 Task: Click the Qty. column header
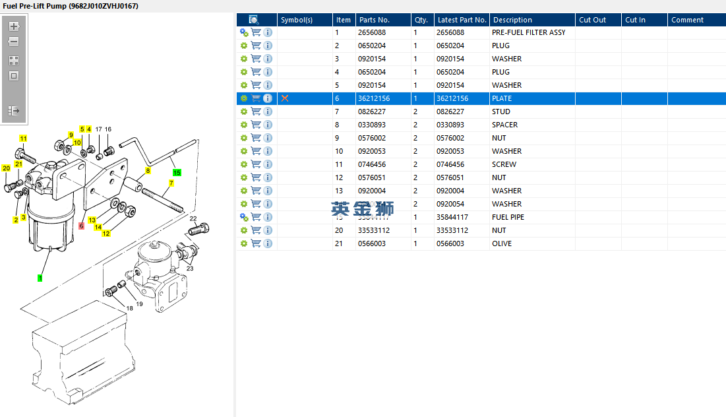[x=421, y=20]
